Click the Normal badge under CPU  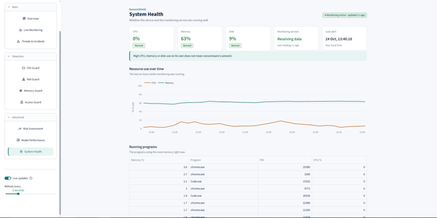(x=139, y=45)
